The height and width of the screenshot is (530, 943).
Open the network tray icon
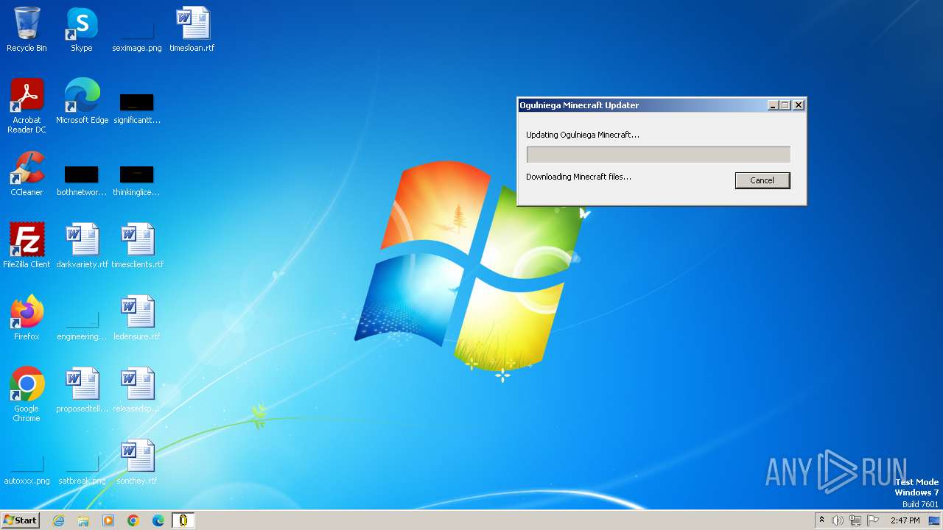click(855, 520)
